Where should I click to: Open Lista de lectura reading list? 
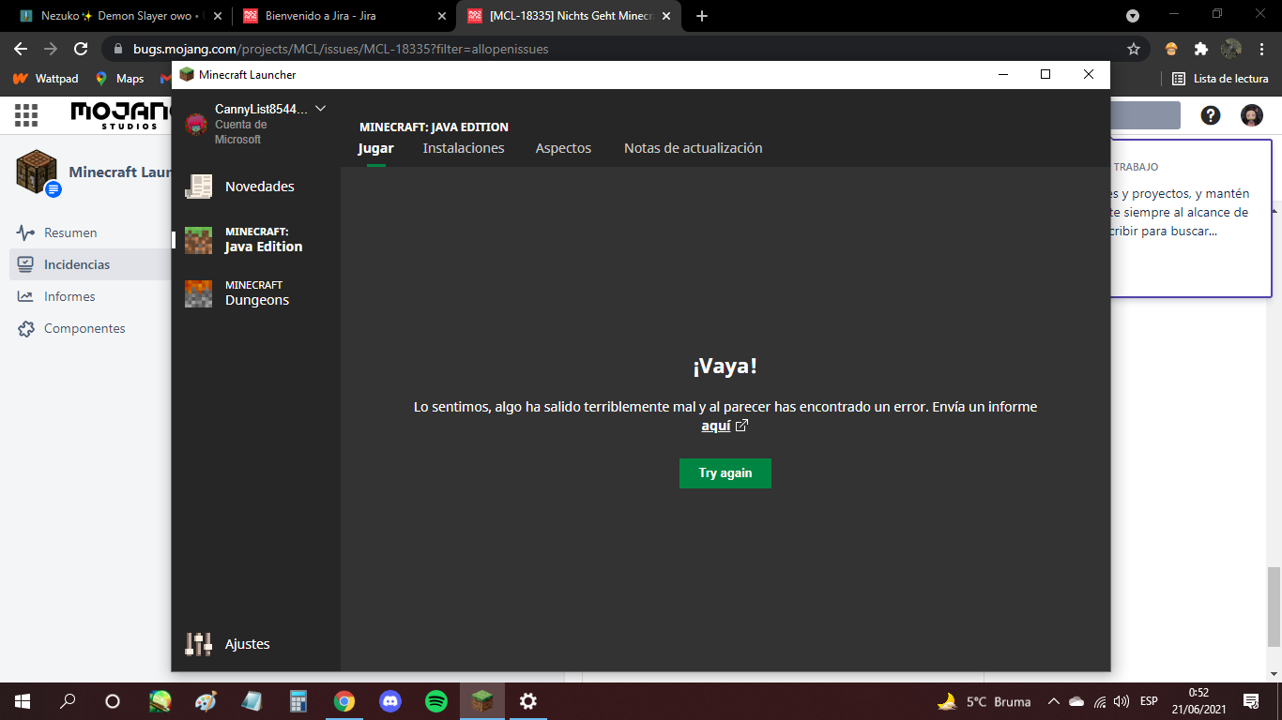1220,79
